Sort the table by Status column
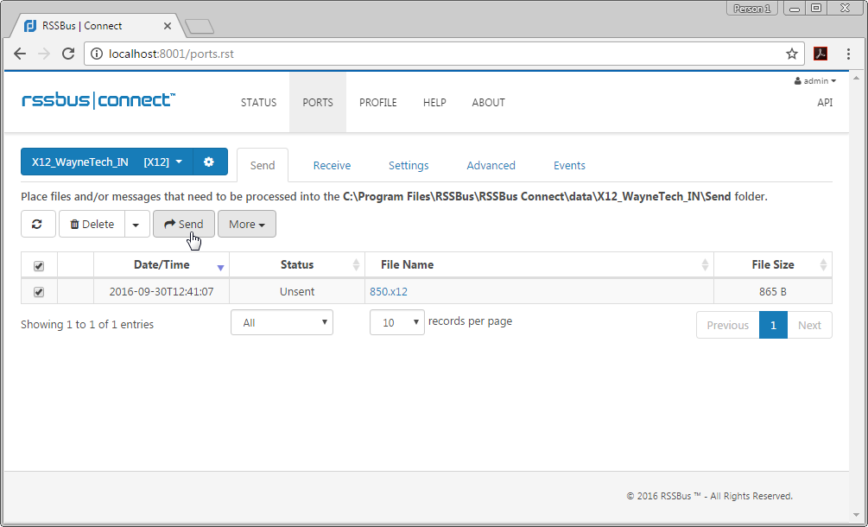 [x=297, y=264]
